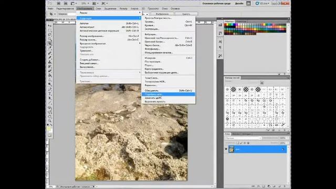Select the History Brush tool
This screenshot has width=336, height=189.
[x=50, y=67]
